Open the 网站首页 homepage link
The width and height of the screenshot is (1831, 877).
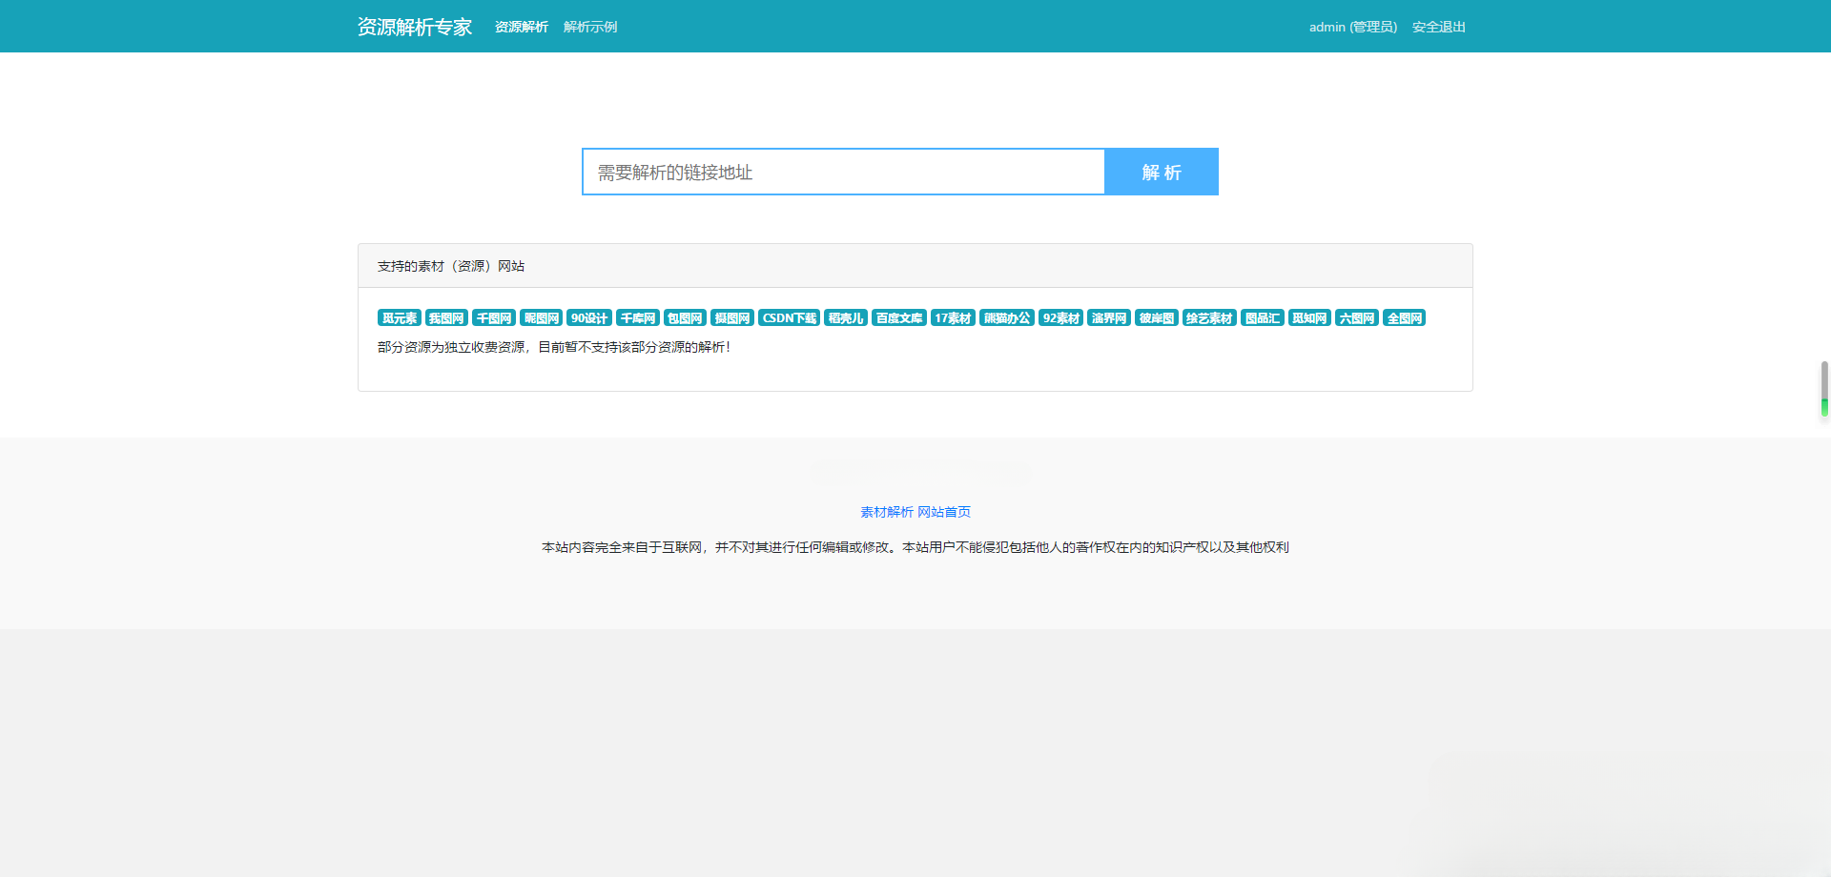pos(943,512)
